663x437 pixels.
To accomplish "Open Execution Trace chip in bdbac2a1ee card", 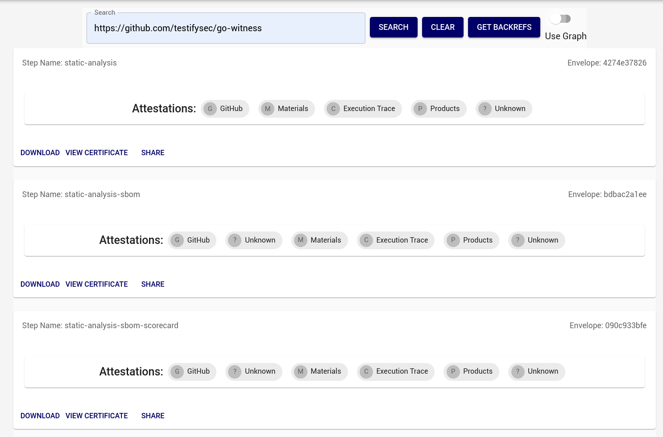I will pyautogui.click(x=396, y=240).
